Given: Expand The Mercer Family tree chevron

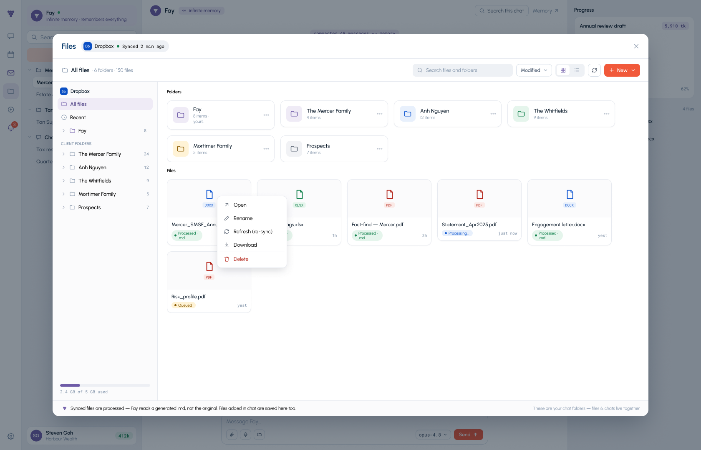Looking at the screenshot, I should [x=63, y=154].
